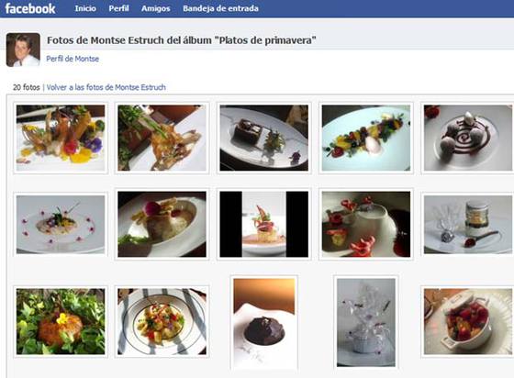Open the green leaves with yellow flower photo
The width and height of the screenshot is (514, 378).
pyautogui.click(x=61, y=322)
